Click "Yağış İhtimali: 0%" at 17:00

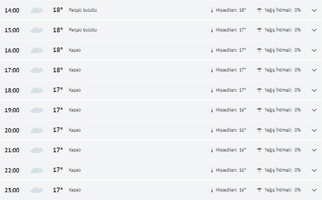click(x=283, y=70)
